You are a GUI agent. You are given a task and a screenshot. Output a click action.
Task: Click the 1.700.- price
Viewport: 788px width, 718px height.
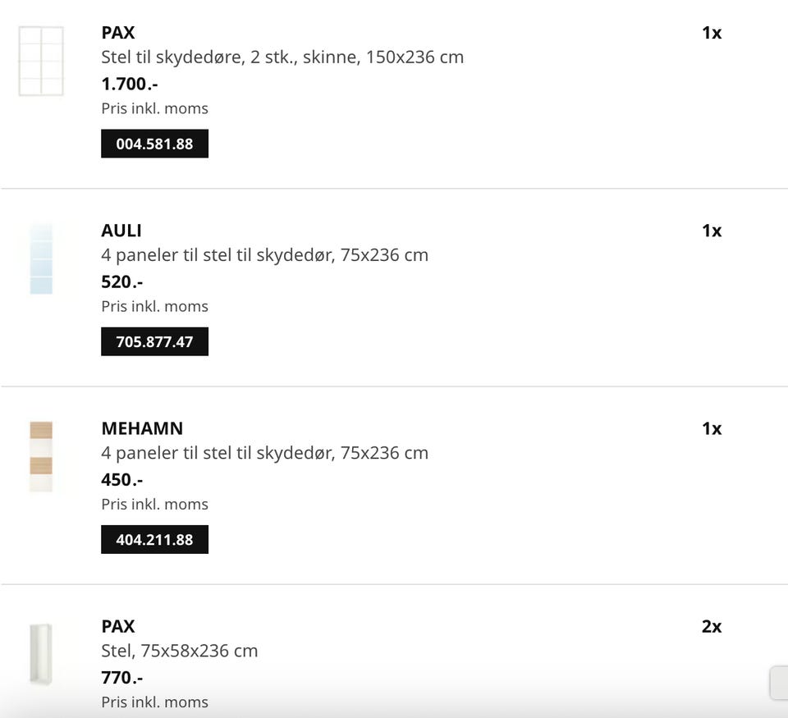tap(130, 84)
